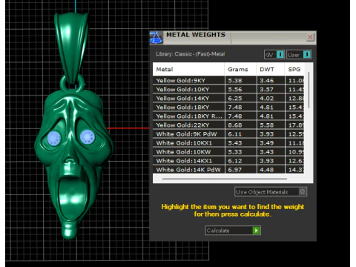Select the Yellow Gold:18KY row
This screenshot has height=267, width=356.
pyautogui.click(x=228, y=107)
